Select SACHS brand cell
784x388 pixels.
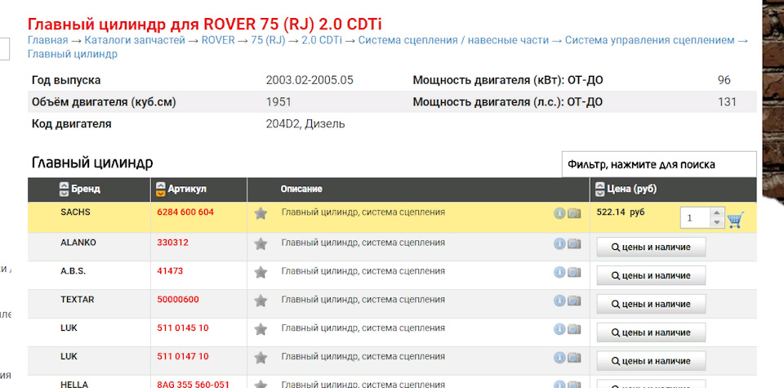pos(75,212)
